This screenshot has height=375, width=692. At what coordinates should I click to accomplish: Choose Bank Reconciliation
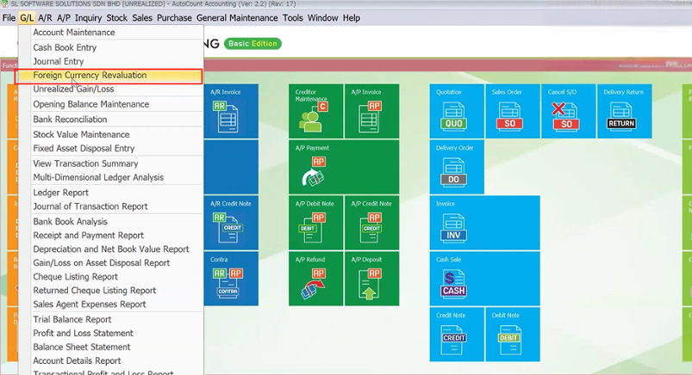(x=111, y=119)
